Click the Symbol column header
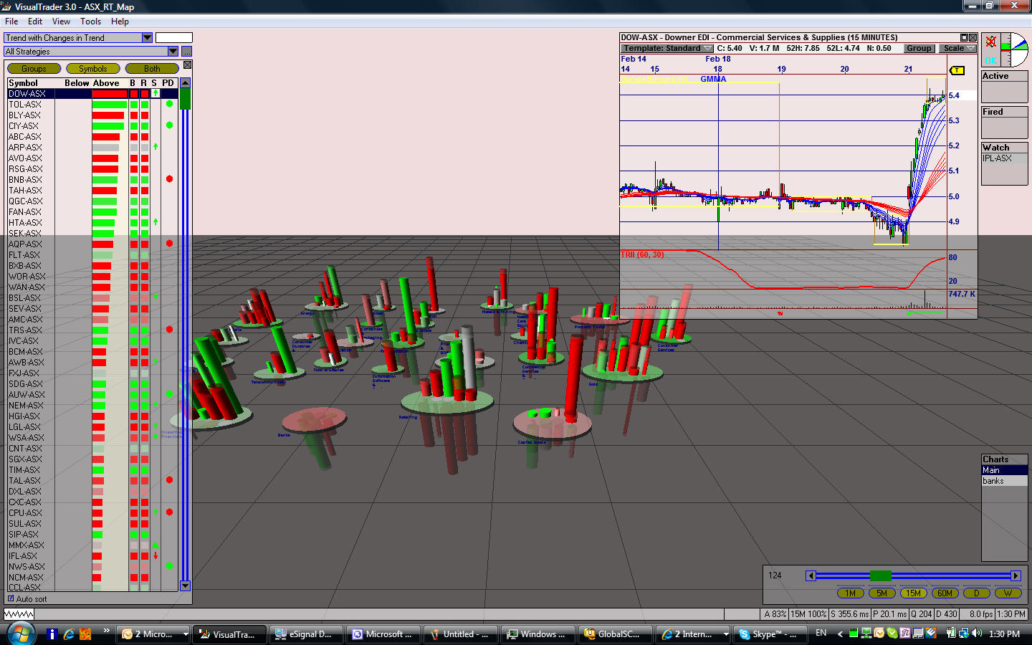 tap(23, 83)
